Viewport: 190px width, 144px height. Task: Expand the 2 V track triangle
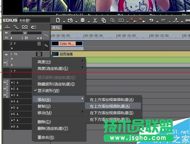pos(12,48)
